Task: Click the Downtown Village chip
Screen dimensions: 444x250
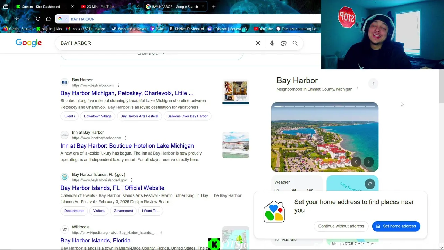Action: click(x=98, y=116)
